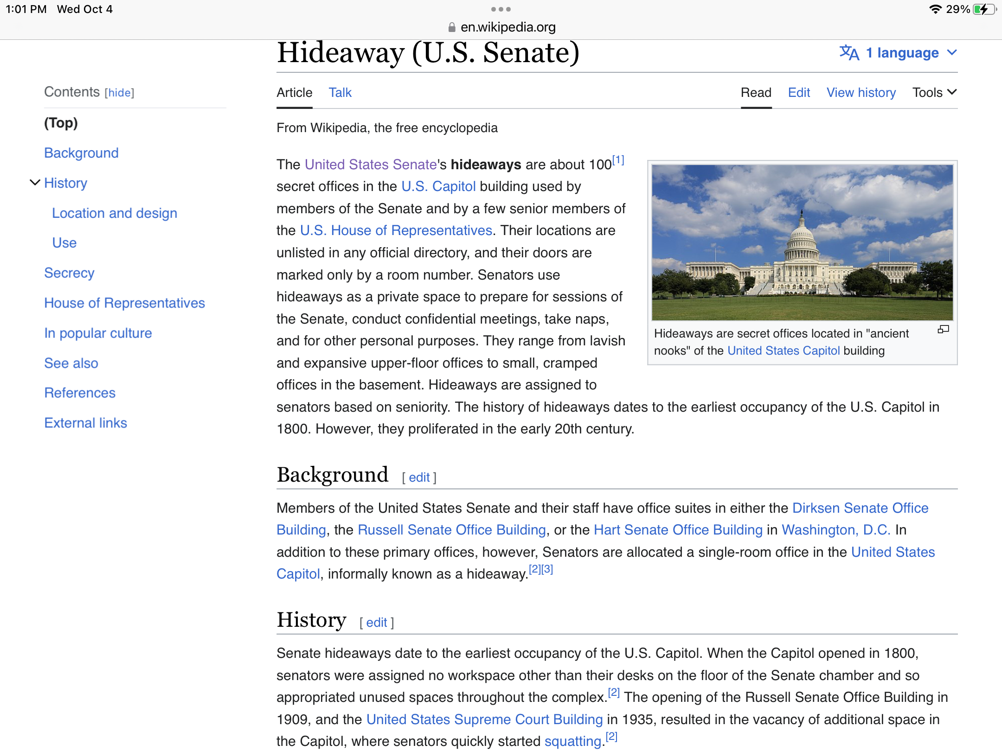Edit the History section
The height and width of the screenshot is (751, 1002).
(377, 623)
